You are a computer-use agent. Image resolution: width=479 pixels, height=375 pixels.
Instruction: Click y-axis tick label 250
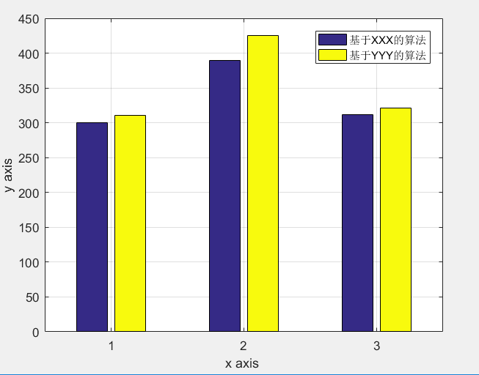point(29,158)
